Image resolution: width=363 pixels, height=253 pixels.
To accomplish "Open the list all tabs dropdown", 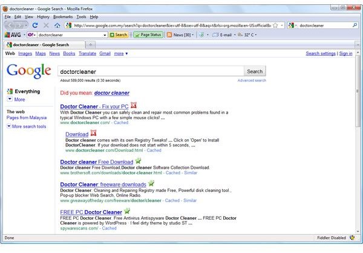I will [358, 44].
